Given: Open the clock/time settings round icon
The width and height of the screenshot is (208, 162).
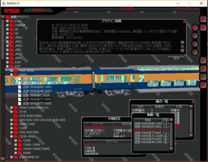Looking at the screenshot, I should click(x=195, y=36).
